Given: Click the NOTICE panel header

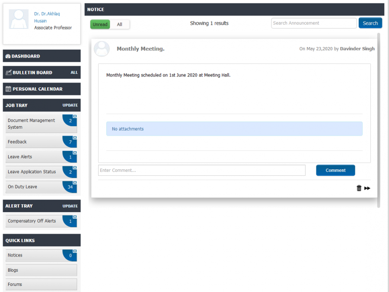Looking at the screenshot, I should [x=234, y=10].
